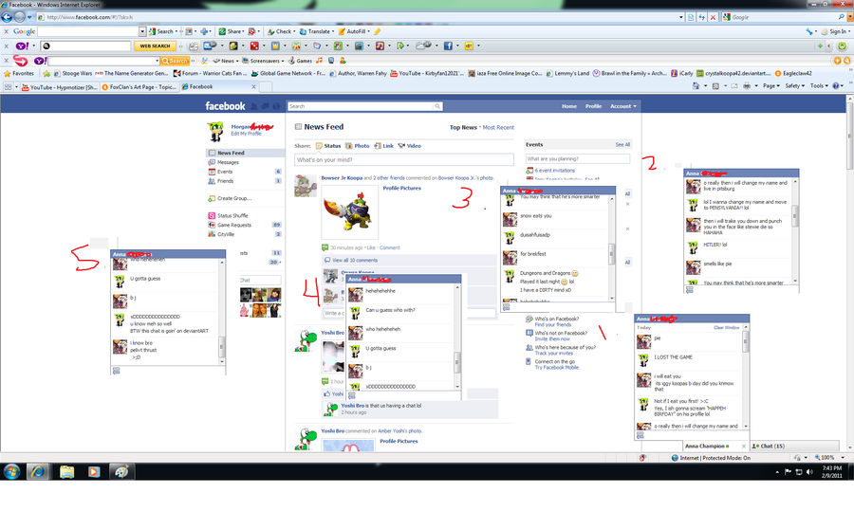Click View all 10 comments link
Viewport: 854px width, 511px height.
click(355, 260)
